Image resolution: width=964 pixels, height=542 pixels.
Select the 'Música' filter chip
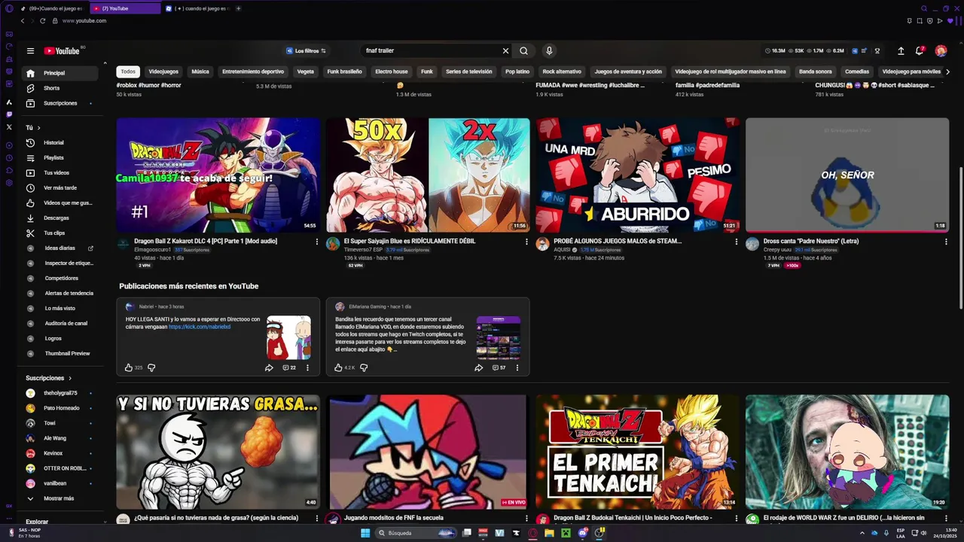coord(200,72)
